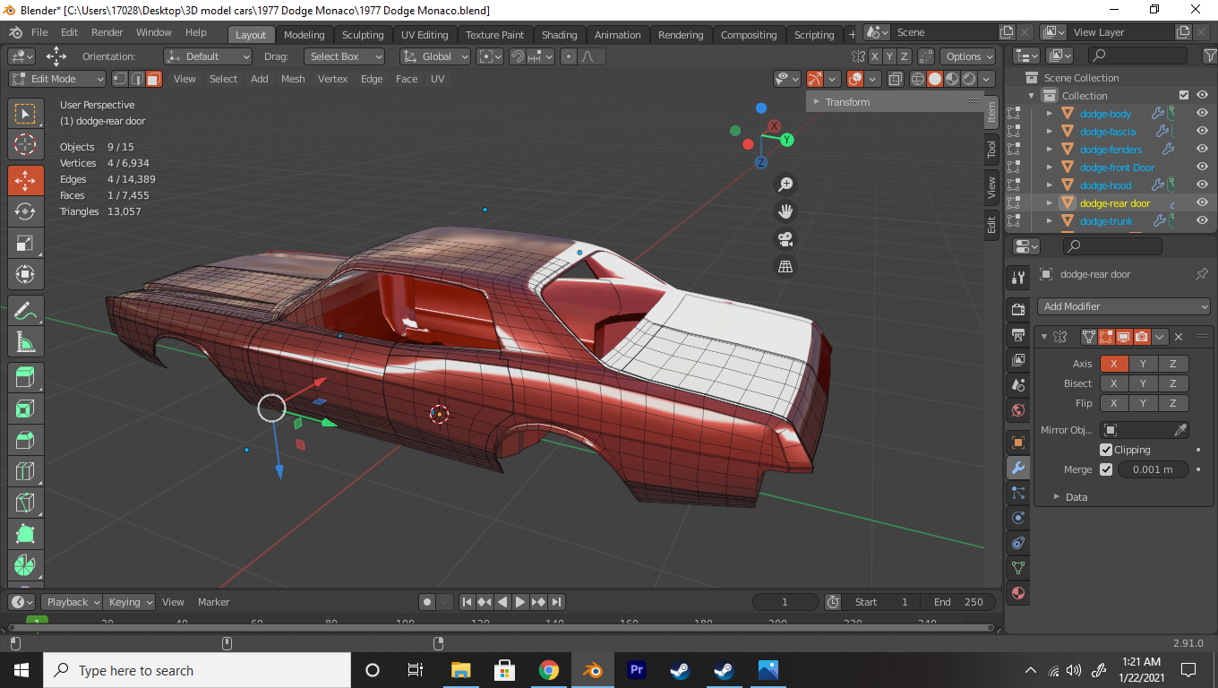The width and height of the screenshot is (1218, 688).
Task: Switch to edge select mode
Action: click(136, 79)
